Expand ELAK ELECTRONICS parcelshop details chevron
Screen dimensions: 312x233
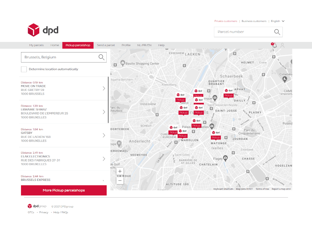click(x=104, y=159)
